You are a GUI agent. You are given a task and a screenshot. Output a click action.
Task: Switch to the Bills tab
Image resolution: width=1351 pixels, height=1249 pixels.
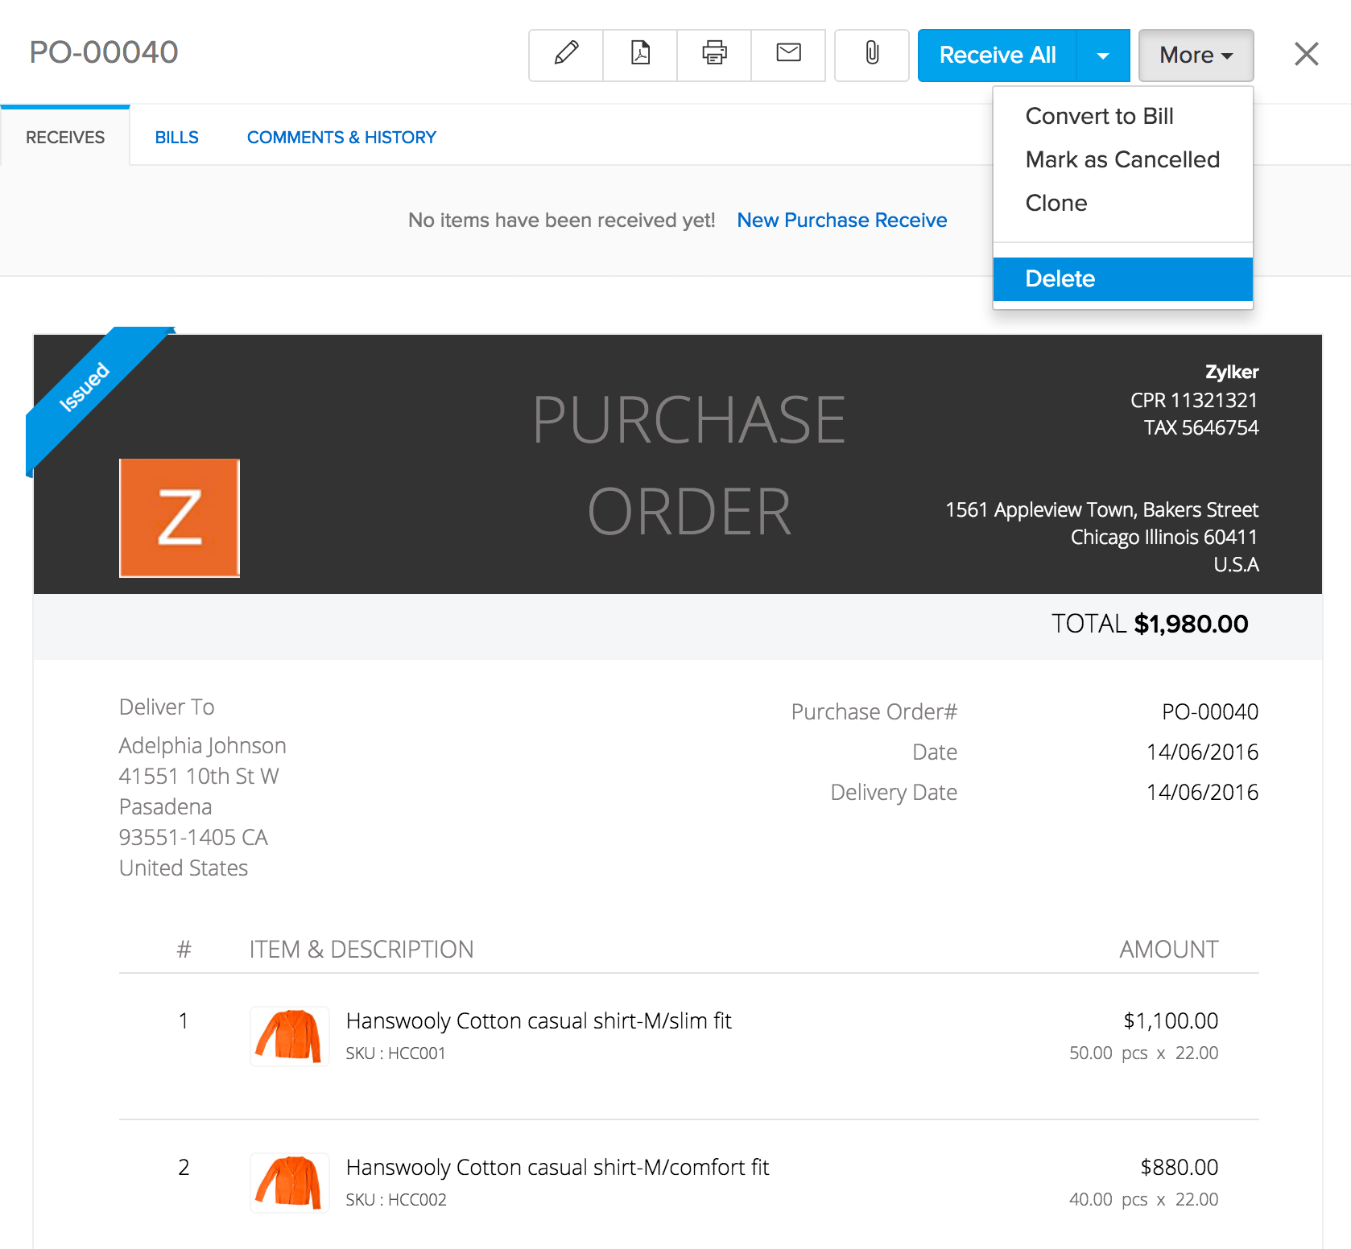[176, 138]
